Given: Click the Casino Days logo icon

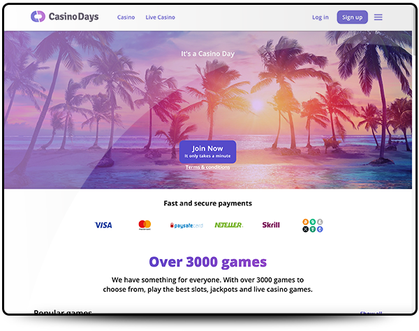Looking at the screenshot, I should pos(38,17).
